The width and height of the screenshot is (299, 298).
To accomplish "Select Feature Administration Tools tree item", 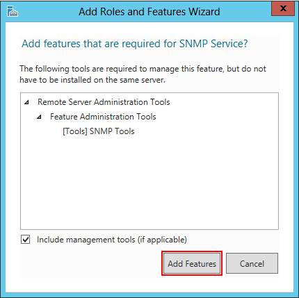I will (x=103, y=117).
